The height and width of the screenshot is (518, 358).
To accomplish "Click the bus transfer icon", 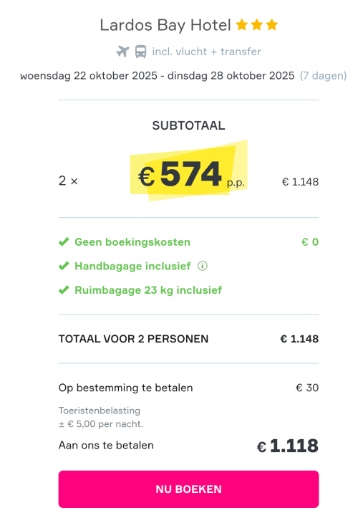I will (140, 52).
